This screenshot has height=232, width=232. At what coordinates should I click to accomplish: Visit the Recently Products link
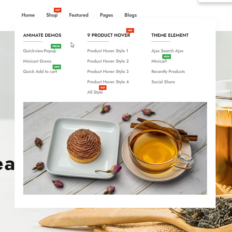(168, 71)
